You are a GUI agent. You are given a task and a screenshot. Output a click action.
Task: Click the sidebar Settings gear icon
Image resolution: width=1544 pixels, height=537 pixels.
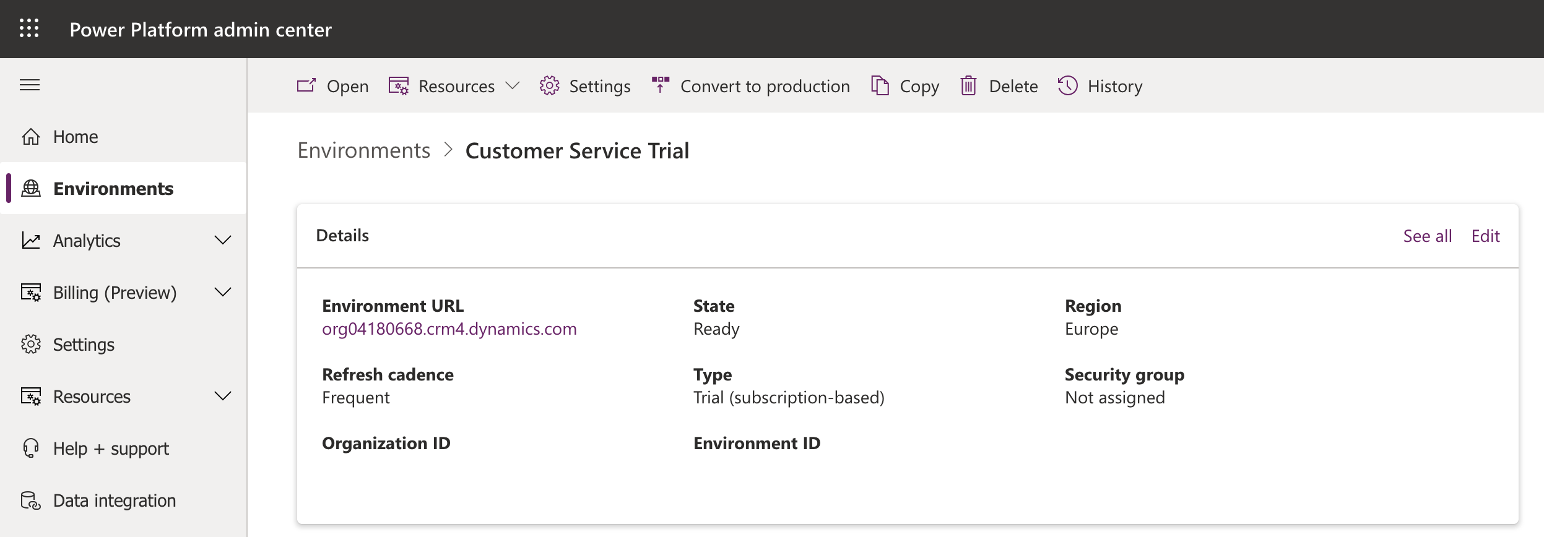[x=31, y=344]
